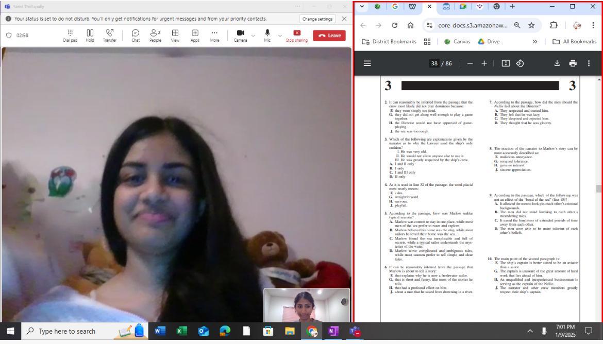603x344 pixels.
Task: Open the View options in Teams
Action: [175, 36]
